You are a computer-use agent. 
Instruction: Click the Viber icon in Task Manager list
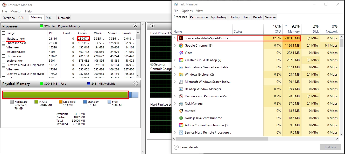181,53
